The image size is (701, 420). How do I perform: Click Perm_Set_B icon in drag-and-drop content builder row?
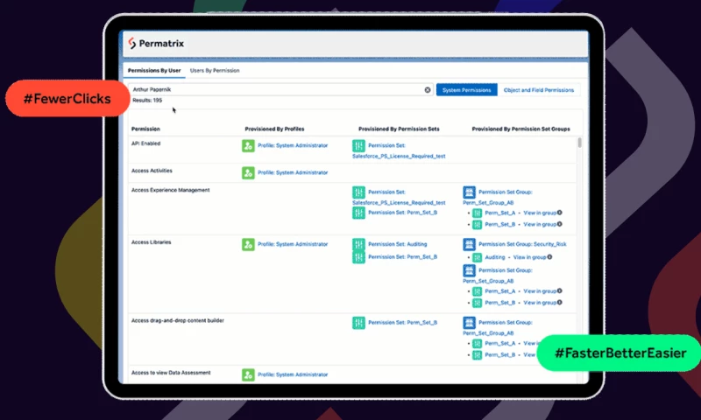358,323
